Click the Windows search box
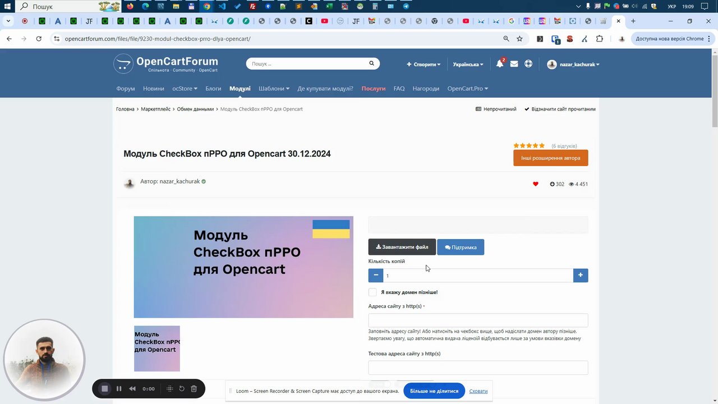Screen dimensions: 718x404 (x=68, y=7)
